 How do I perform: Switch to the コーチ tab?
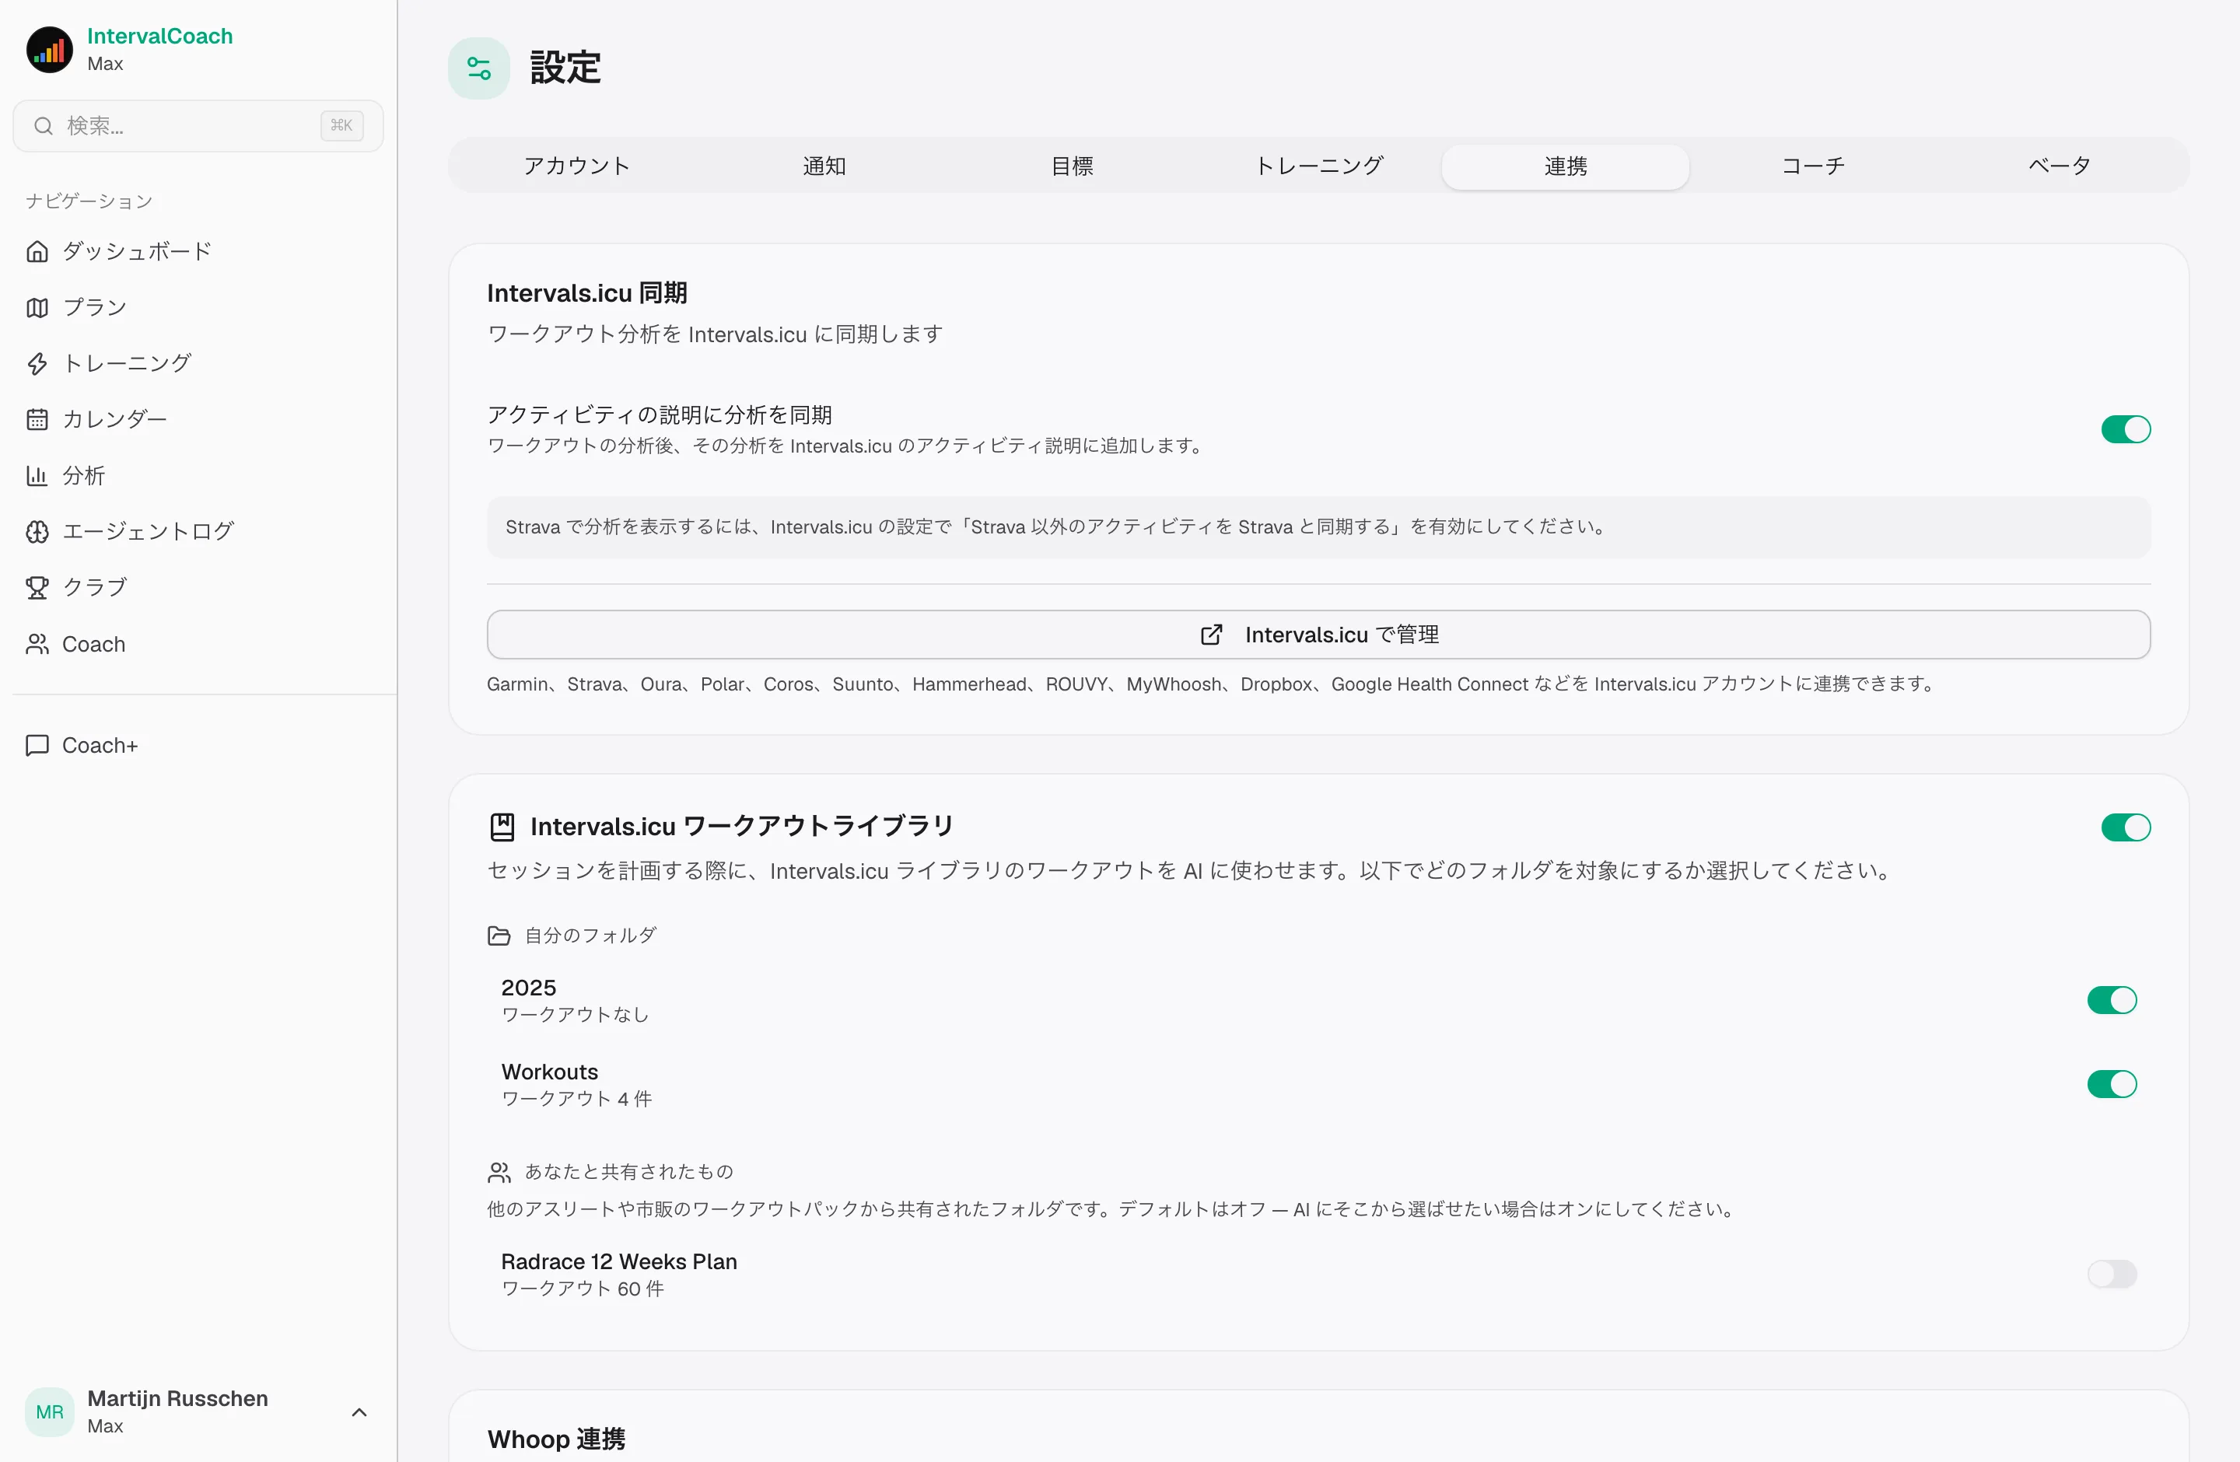pos(1813,166)
